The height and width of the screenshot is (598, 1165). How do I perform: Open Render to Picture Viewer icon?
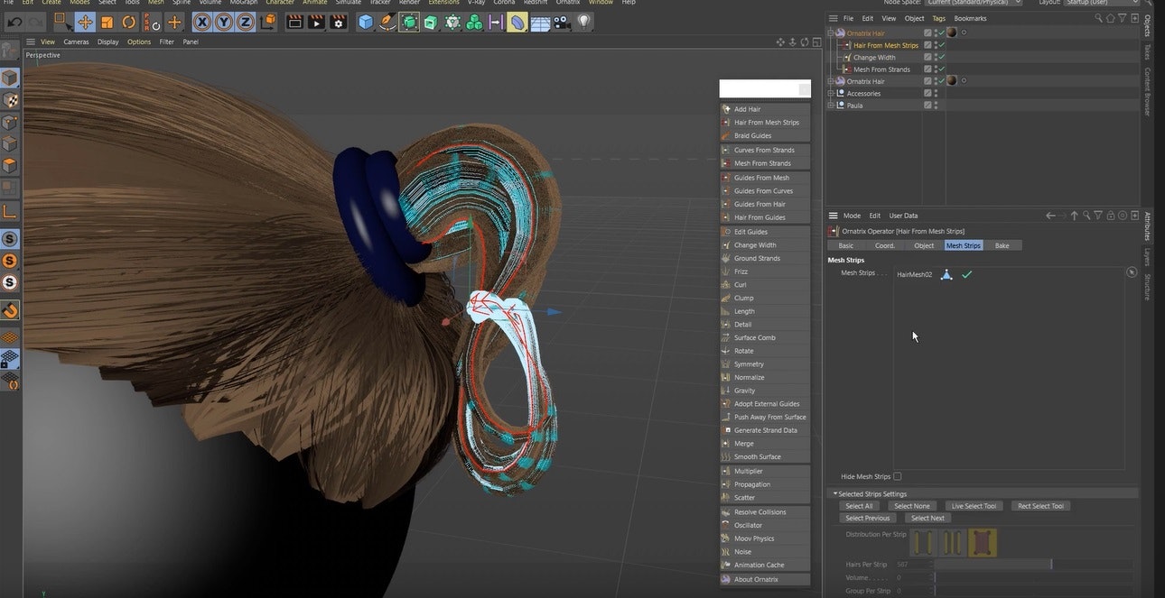point(316,22)
